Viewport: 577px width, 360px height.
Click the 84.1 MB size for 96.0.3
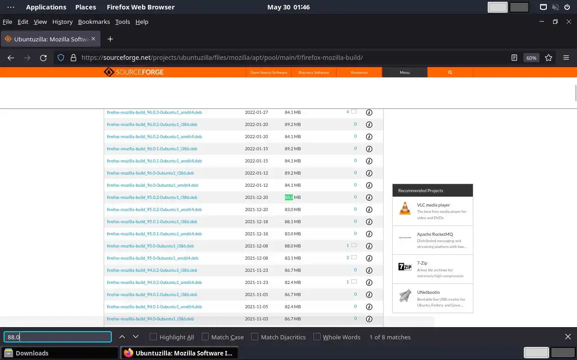coord(293,112)
